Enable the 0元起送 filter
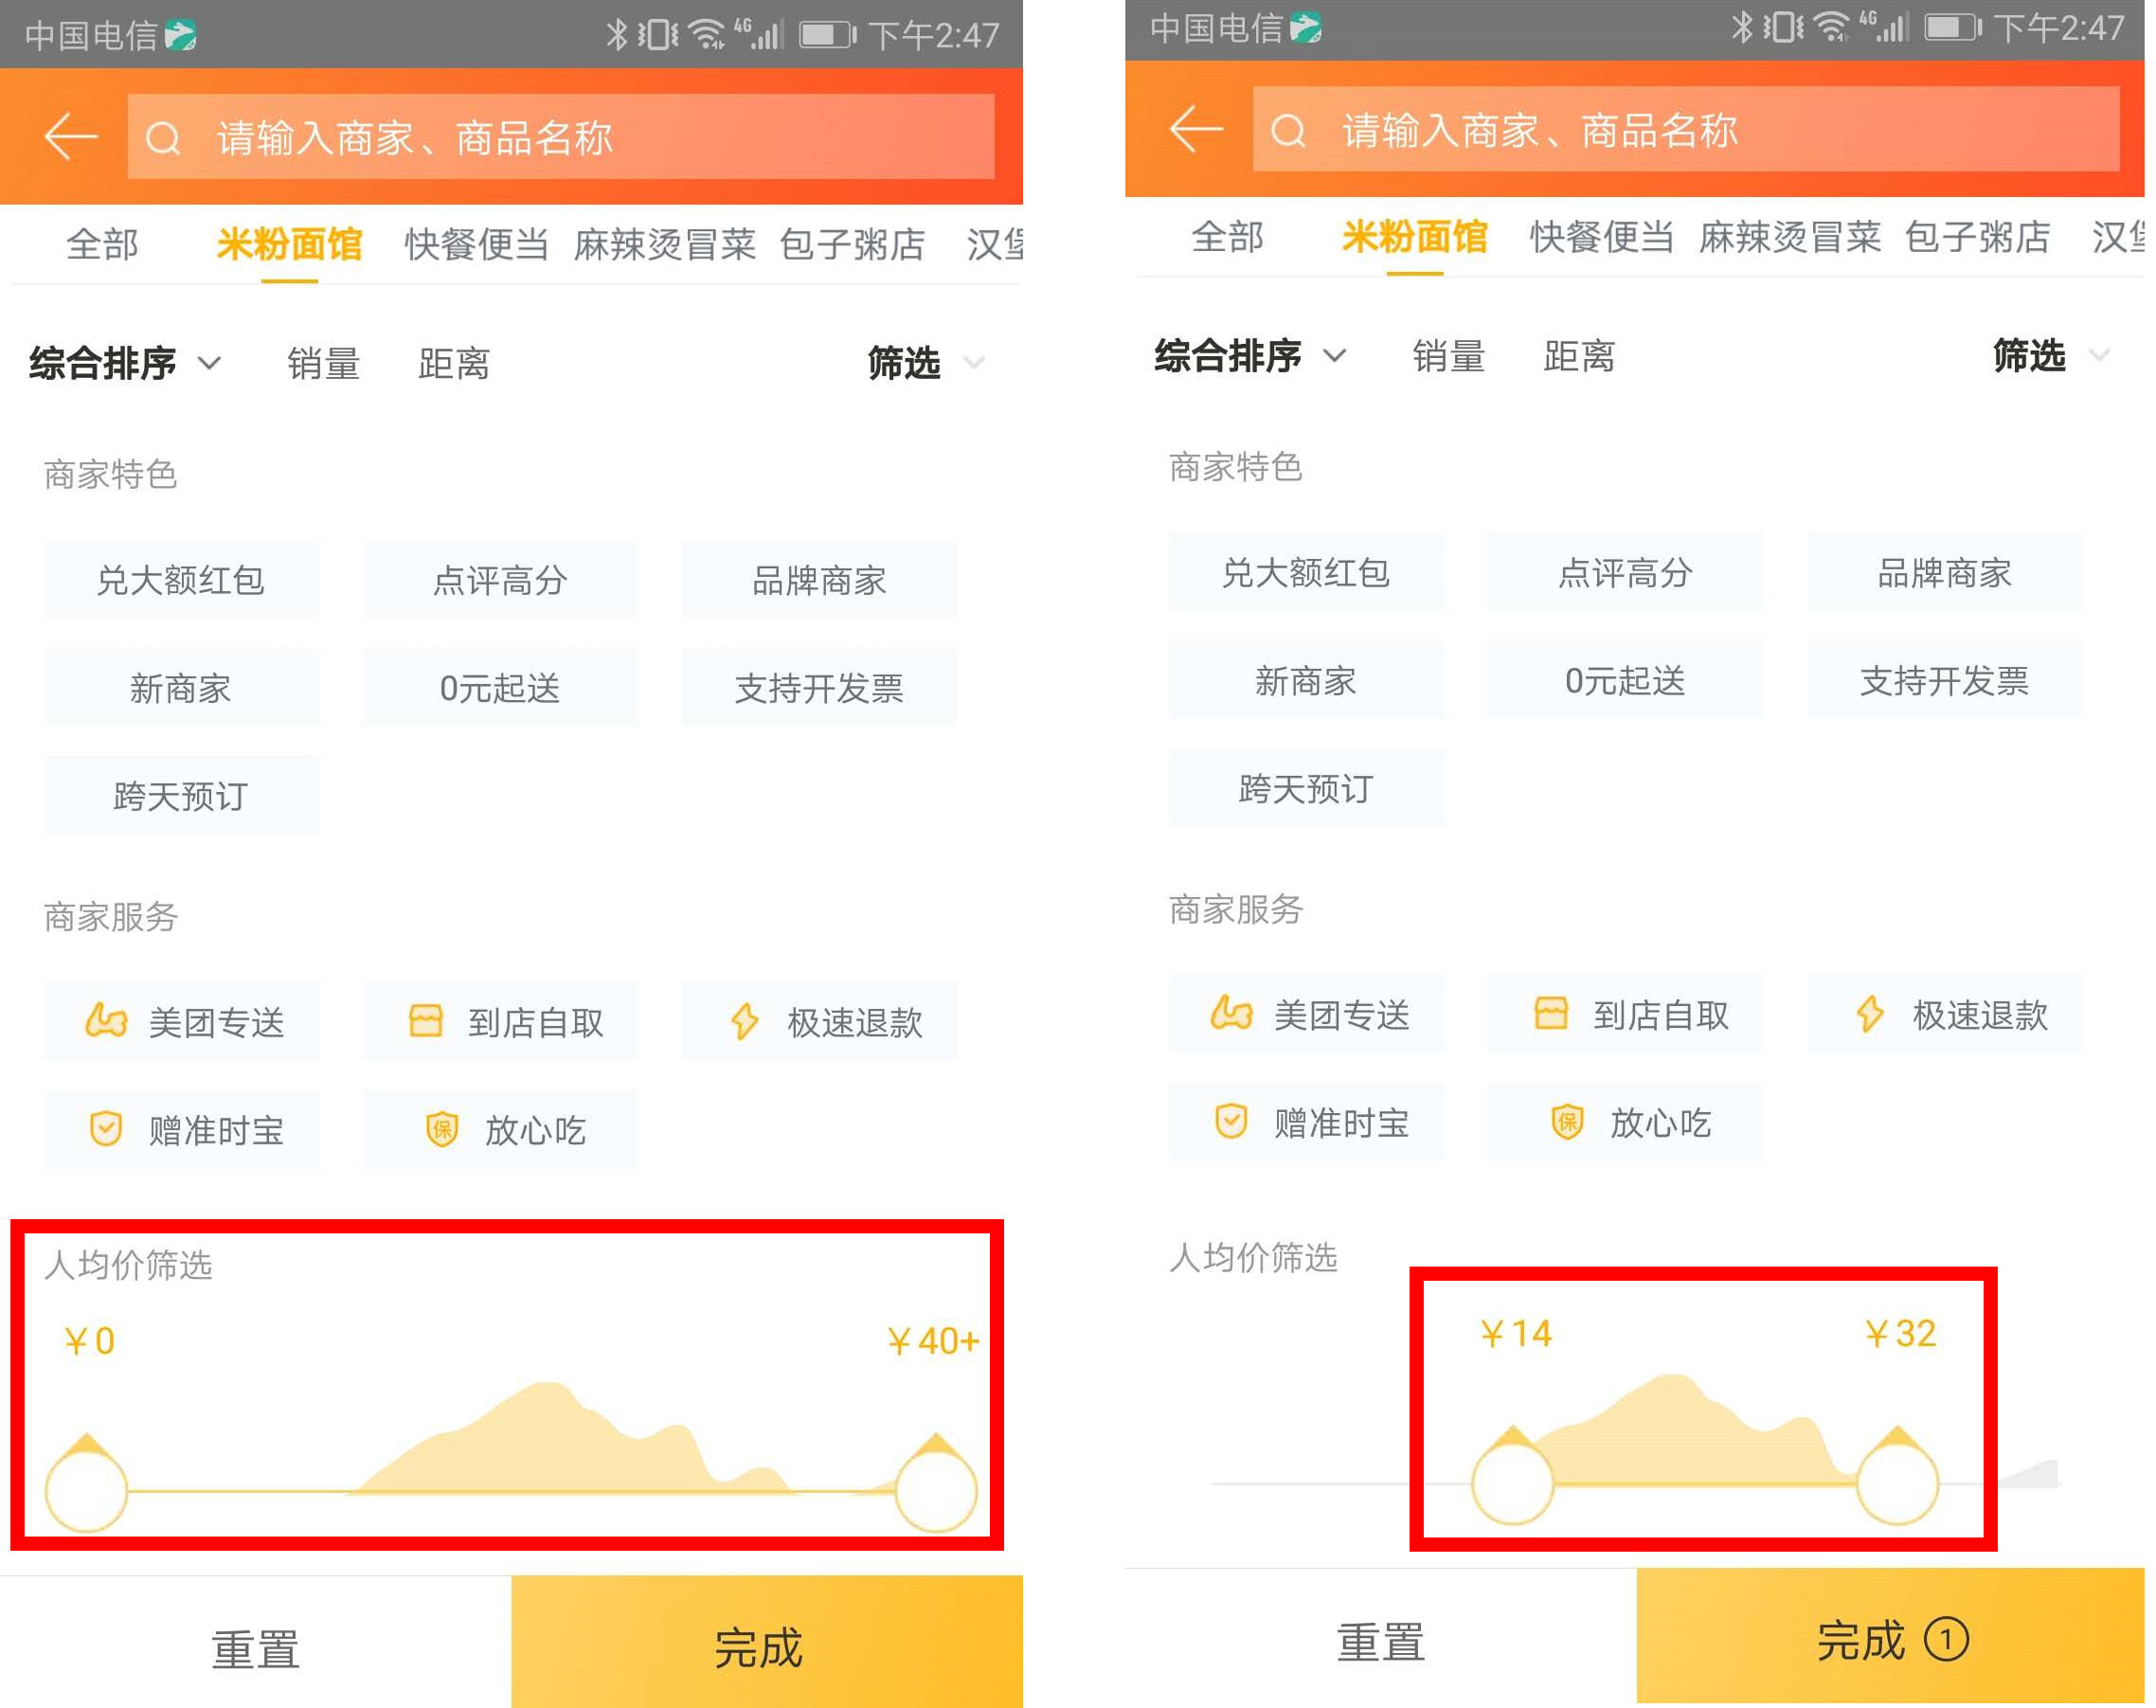 coord(500,686)
